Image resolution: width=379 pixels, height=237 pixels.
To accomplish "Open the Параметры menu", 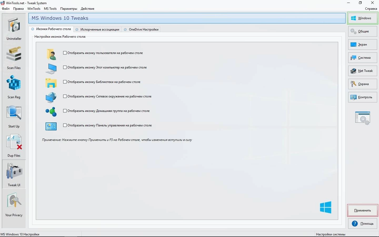I will click(x=69, y=9).
